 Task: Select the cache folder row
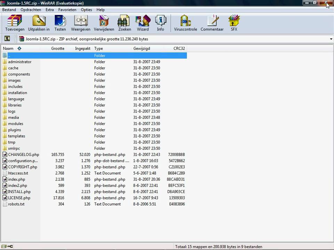94,68
